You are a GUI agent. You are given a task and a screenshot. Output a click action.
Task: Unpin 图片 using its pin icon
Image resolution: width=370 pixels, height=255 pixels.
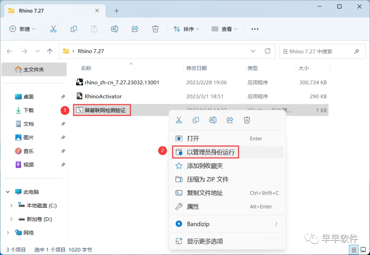[63, 137]
